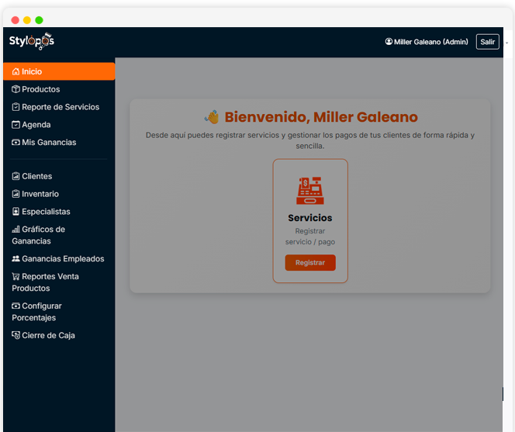Click the calendar icon beside Agenda
Viewport: 515px width, 432px height.
pyautogui.click(x=16, y=125)
